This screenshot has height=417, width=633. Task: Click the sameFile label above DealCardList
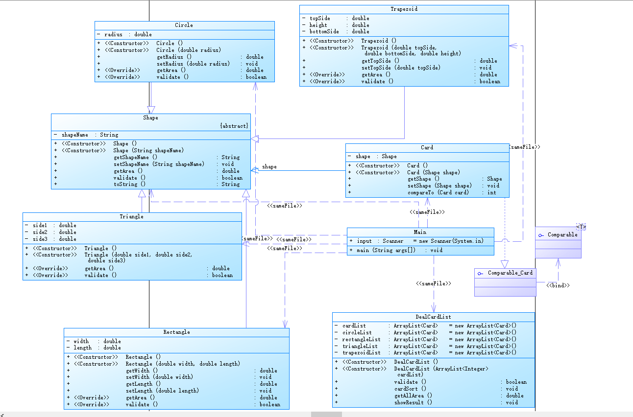[434, 283]
